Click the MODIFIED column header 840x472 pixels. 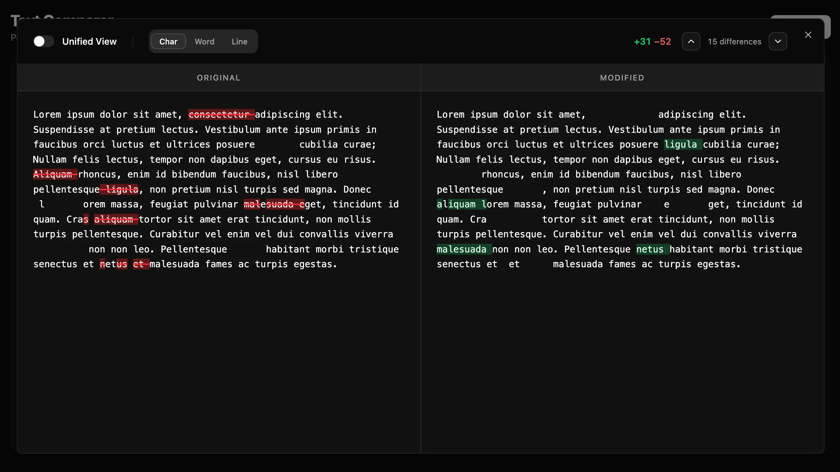[622, 78]
